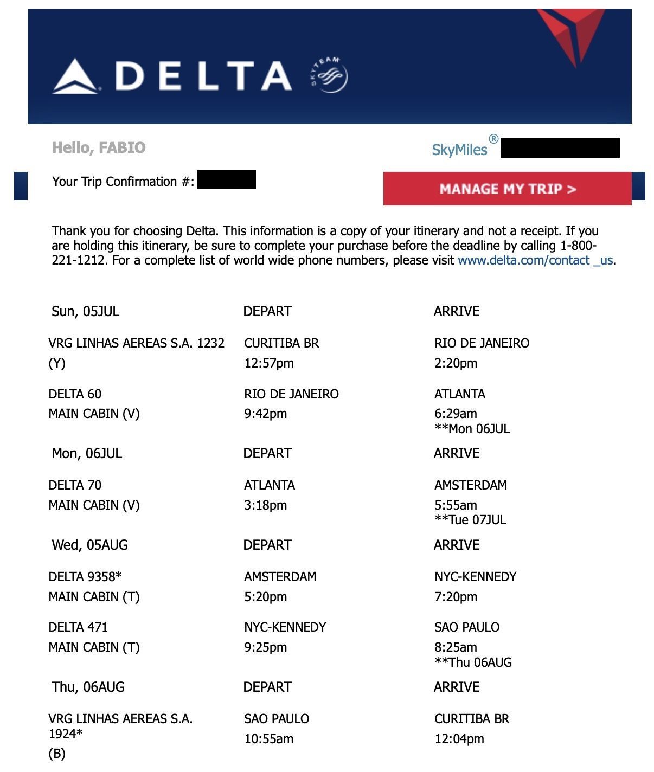654x772 pixels.
Task: Follow the www.delta.com/contact_us link
Action: (x=537, y=260)
